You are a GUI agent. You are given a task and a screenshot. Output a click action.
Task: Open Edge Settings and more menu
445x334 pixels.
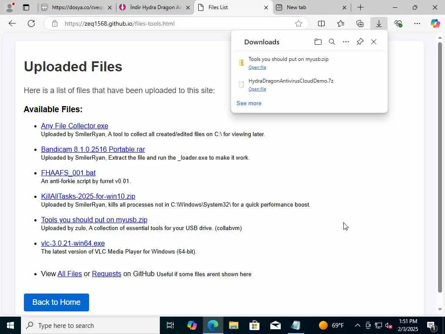(417, 23)
